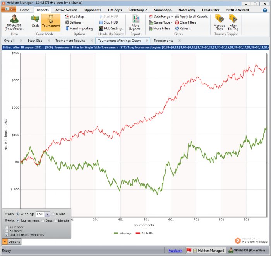
Task: Open Site Setup options
Action: click(75, 17)
